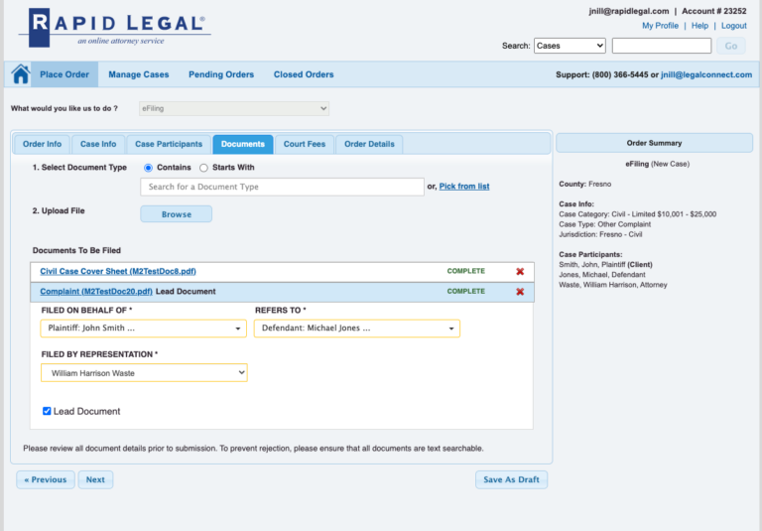762x531 pixels.
Task: Click the Rapid Legal logo
Action: click(115, 27)
